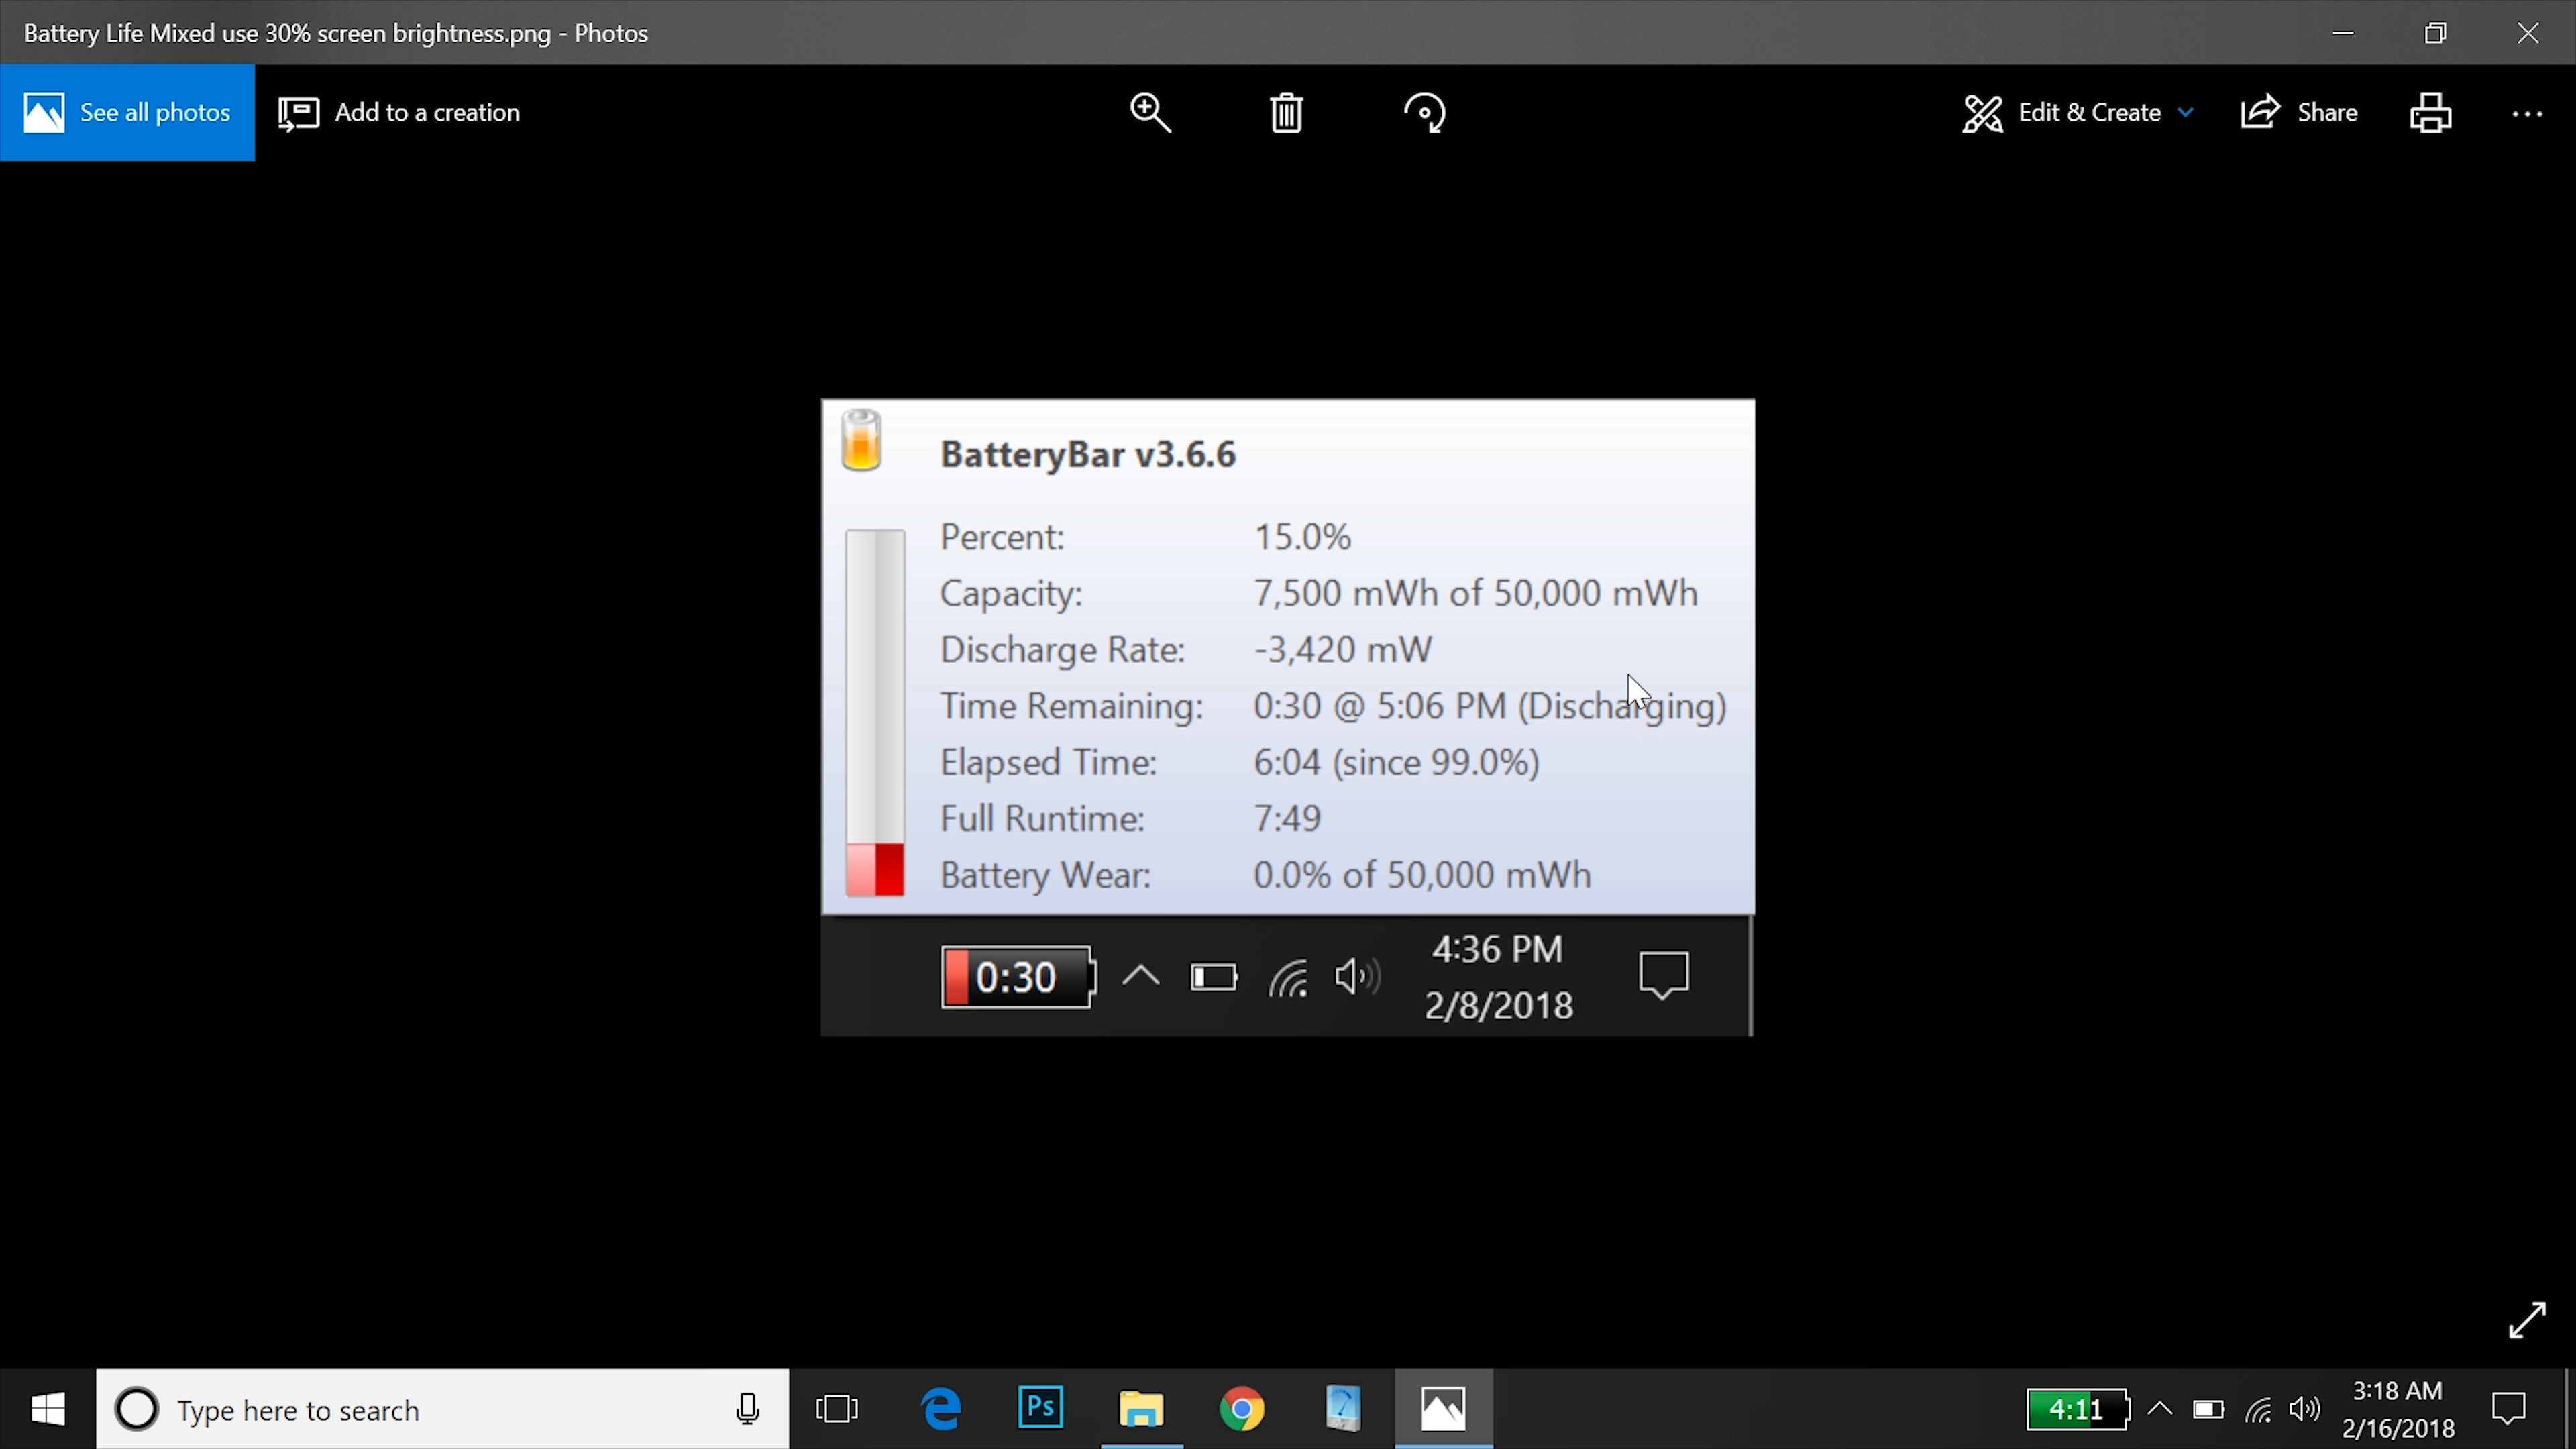
Task: Click the red 0:30 battery indicator in photo
Action: pos(1018,977)
